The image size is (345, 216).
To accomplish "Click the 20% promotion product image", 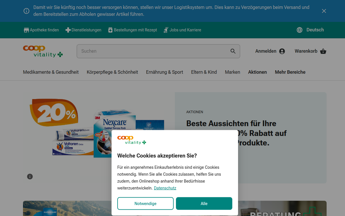I will (99, 138).
